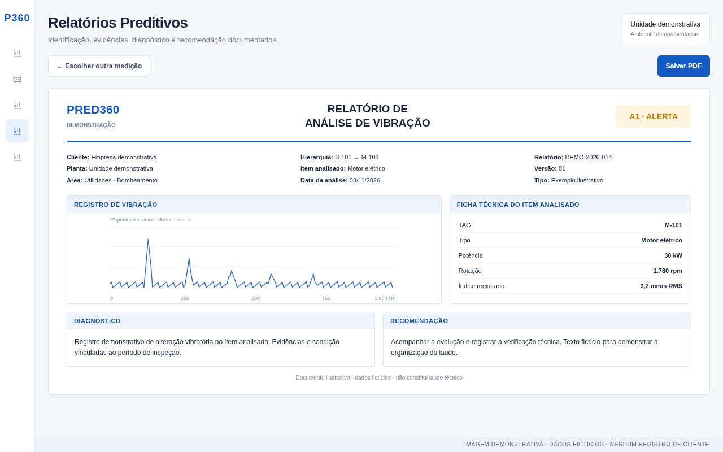
Task: Click the REGISTRO DE VIBRAÇÃO panel header
Action: [254, 205]
